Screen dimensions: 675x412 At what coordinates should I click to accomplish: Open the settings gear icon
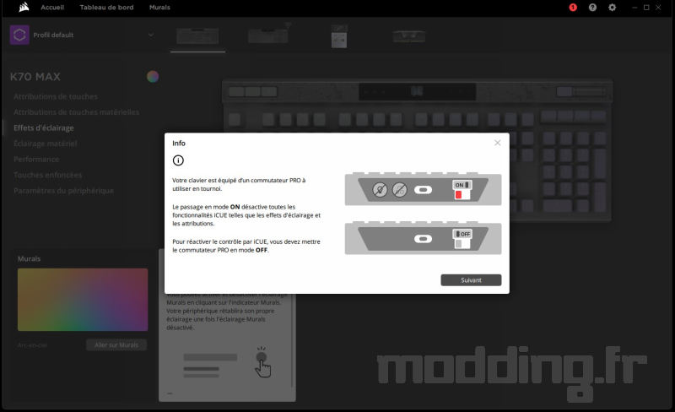pyautogui.click(x=613, y=8)
